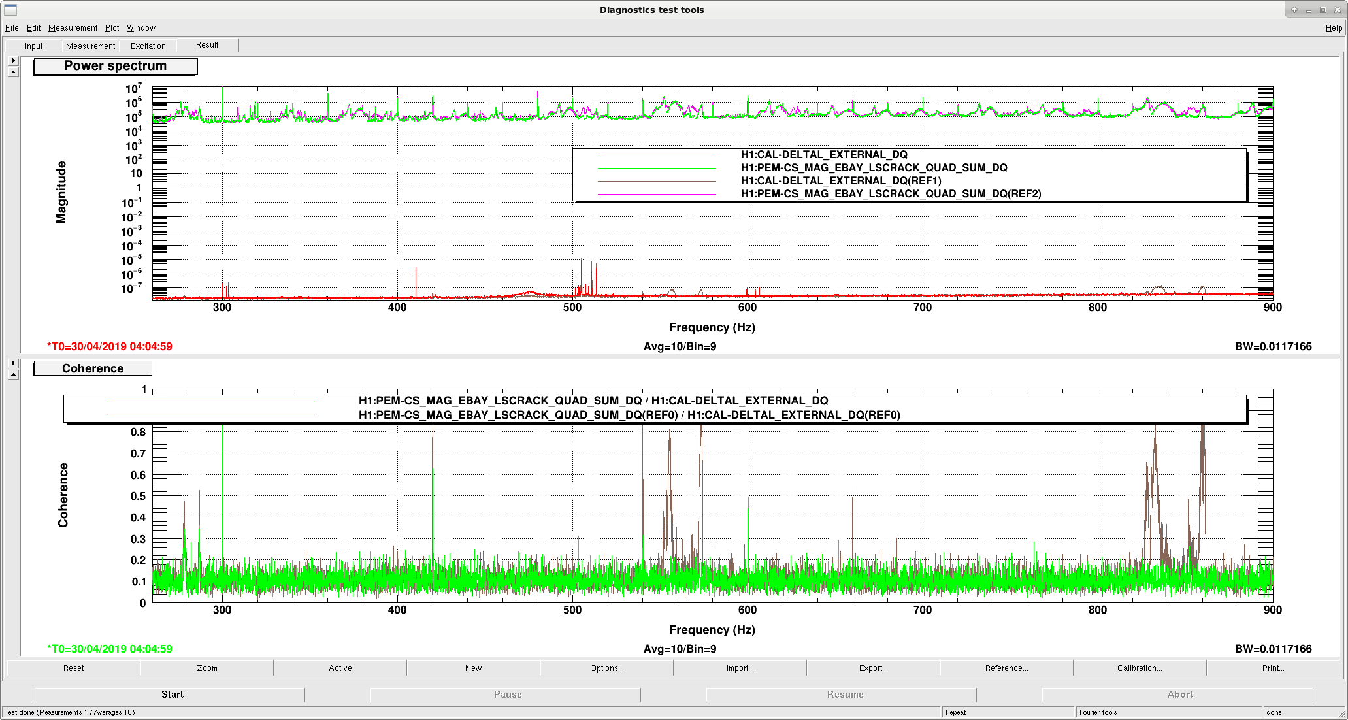Click the Power spectrum title label
This screenshot has height=720, width=1348.
click(115, 66)
